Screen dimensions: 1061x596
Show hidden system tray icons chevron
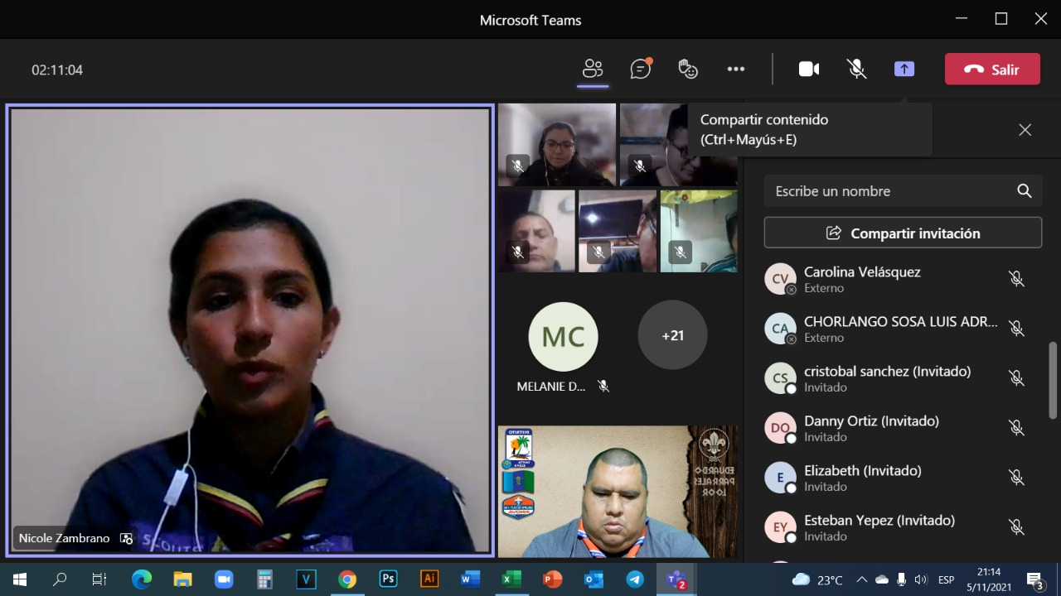(x=862, y=579)
